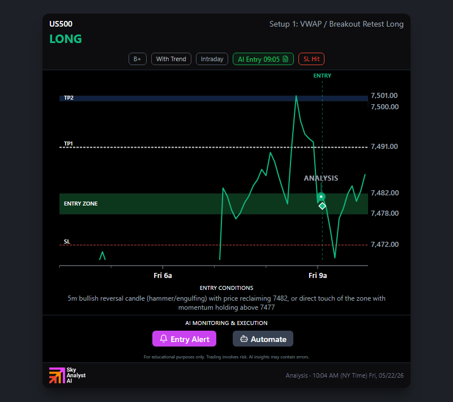Click the Intraday badge
This screenshot has width=453, height=402.
tap(212, 59)
